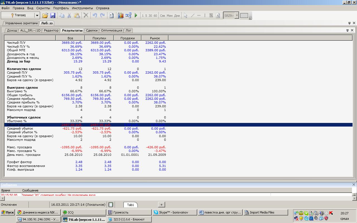Viewport: 357px width, 223px height.
Task: Click the bar chart icon in toolbar
Action: click(120, 16)
